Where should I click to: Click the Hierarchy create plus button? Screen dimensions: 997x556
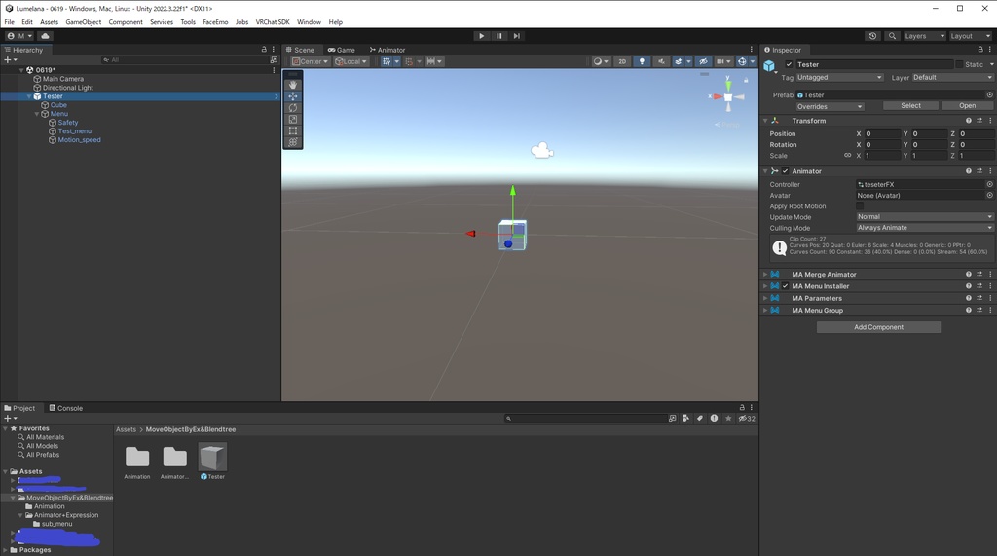click(x=10, y=59)
